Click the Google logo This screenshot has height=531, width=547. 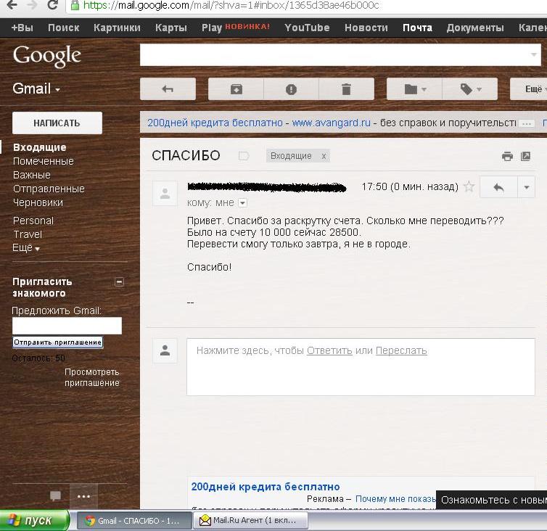point(46,56)
